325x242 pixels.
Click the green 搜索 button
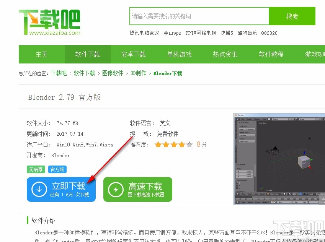(292, 16)
